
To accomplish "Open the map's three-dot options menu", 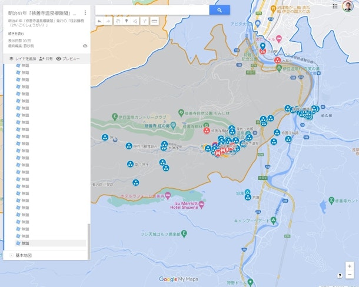I will click(x=85, y=12).
